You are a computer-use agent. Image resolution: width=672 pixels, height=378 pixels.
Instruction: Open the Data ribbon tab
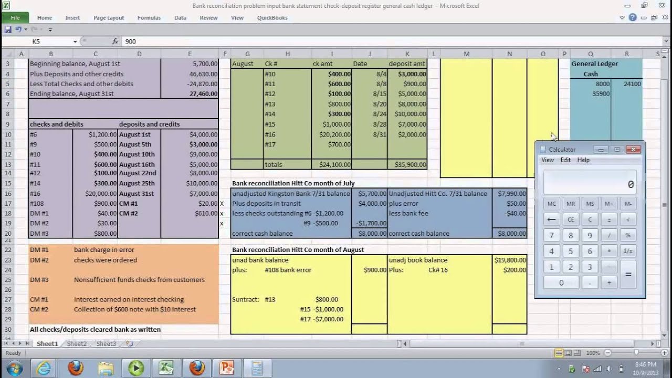coord(180,18)
